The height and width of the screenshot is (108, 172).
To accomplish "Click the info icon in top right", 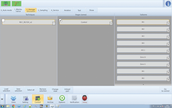I will point(168,4).
